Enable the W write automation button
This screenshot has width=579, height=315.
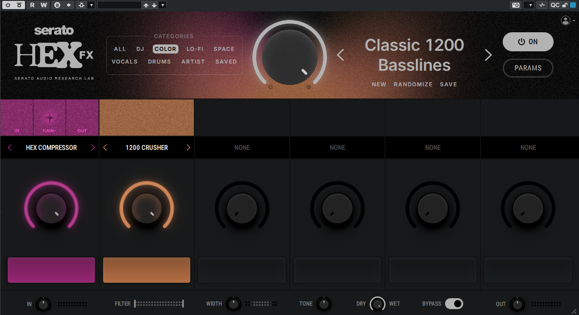[x=44, y=5]
